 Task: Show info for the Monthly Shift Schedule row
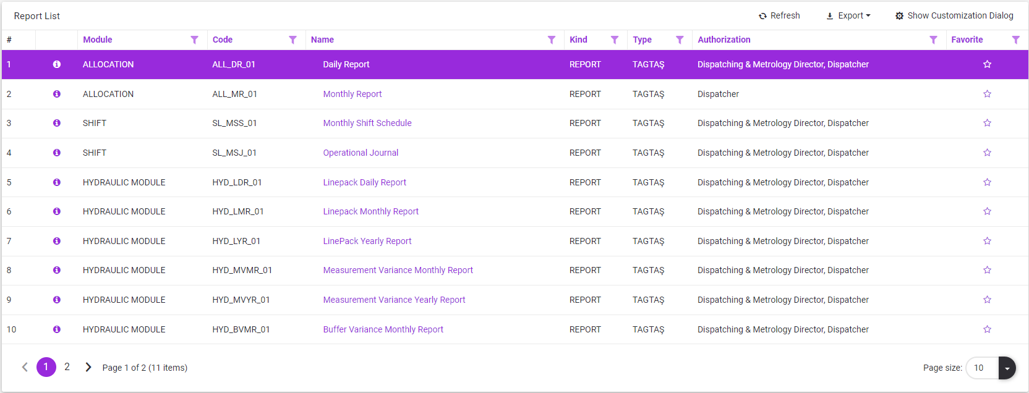tap(57, 123)
